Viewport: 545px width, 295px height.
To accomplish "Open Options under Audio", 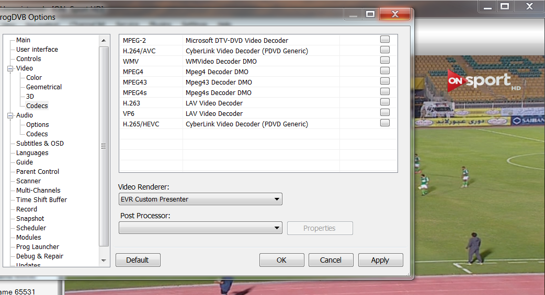I will click(38, 124).
